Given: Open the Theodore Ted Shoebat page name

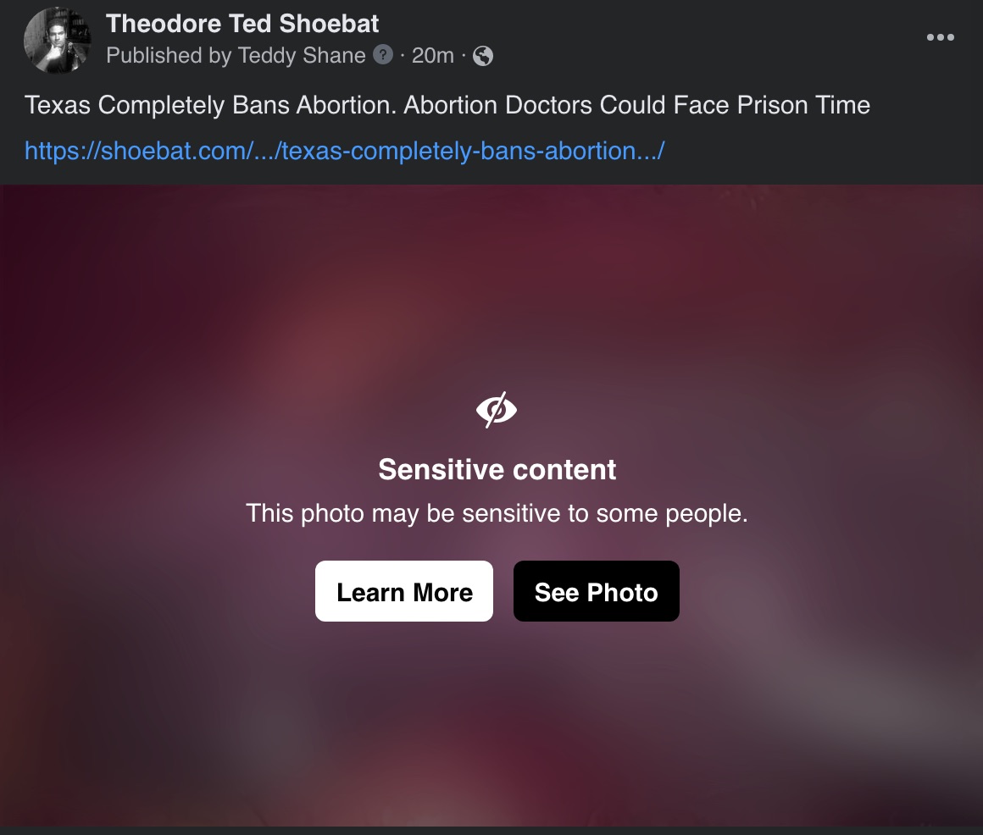Looking at the screenshot, I should pos(242,23).
